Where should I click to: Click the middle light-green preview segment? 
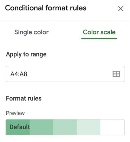(65, 127)
